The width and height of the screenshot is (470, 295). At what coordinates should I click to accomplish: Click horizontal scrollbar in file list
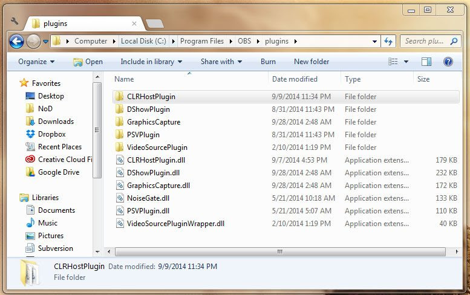tap(280, 251)
